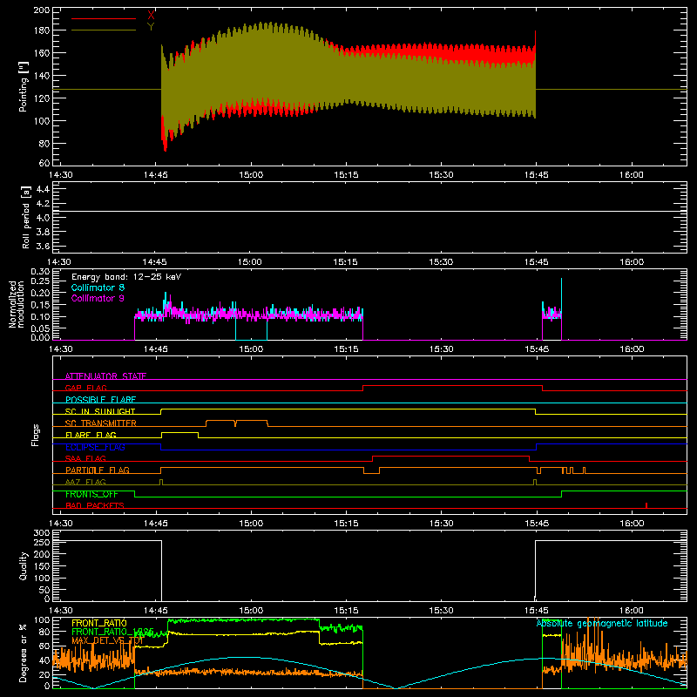Screen dimensions: 697x697
Task: Click the 15:30 time label under Roll period plot
Action: [x=441, y=262]
